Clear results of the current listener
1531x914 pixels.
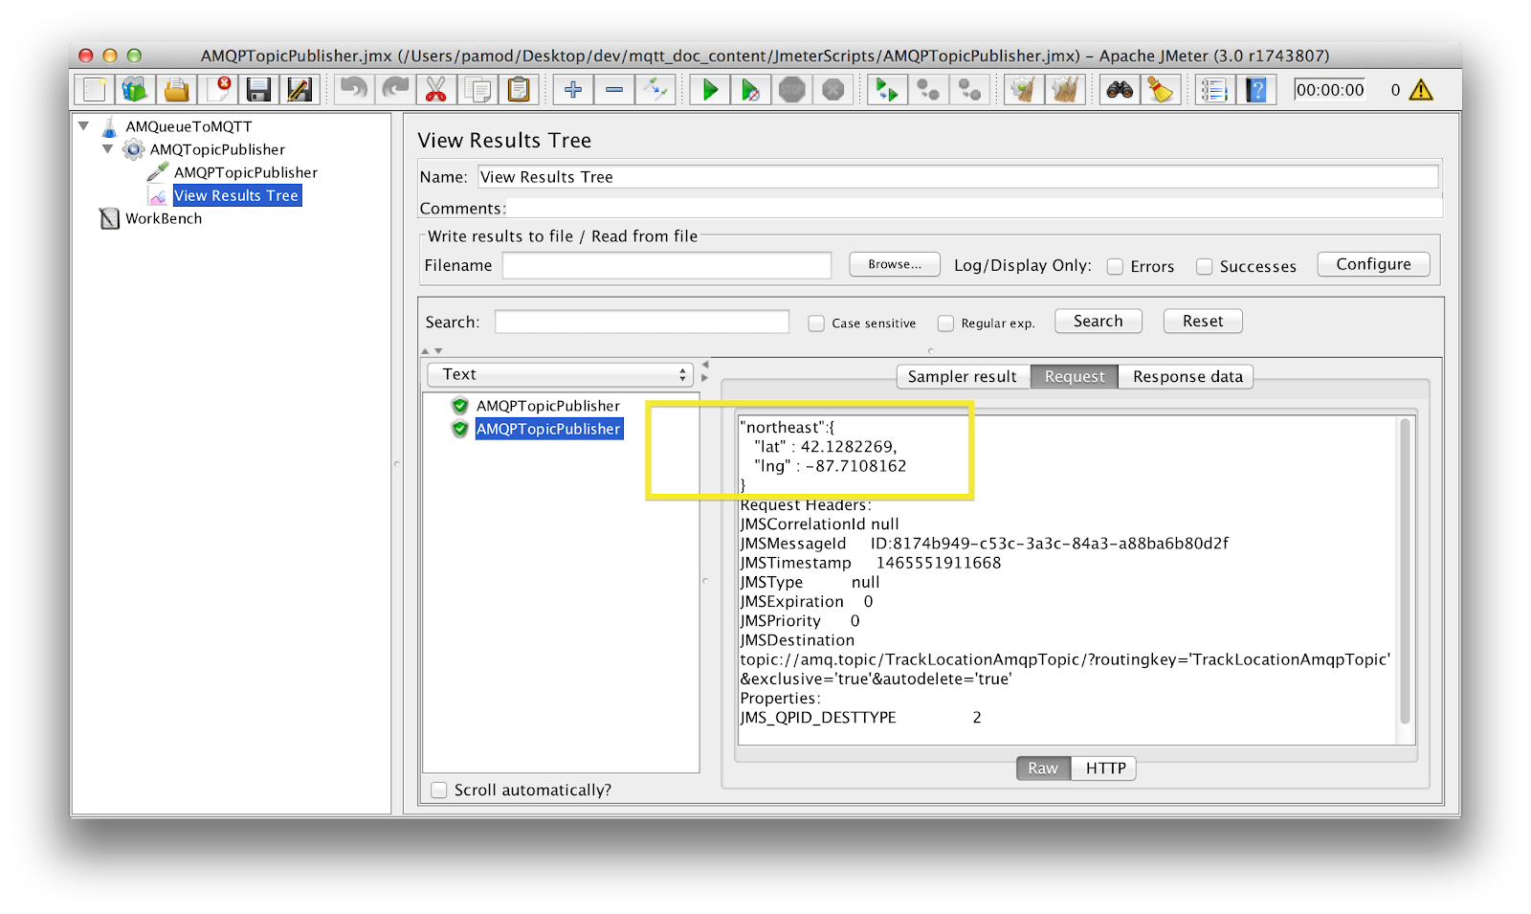click(x=1024, y=90)
